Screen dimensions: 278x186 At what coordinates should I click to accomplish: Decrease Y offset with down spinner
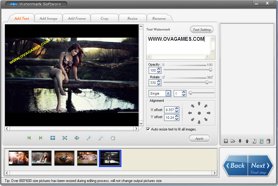176,119
